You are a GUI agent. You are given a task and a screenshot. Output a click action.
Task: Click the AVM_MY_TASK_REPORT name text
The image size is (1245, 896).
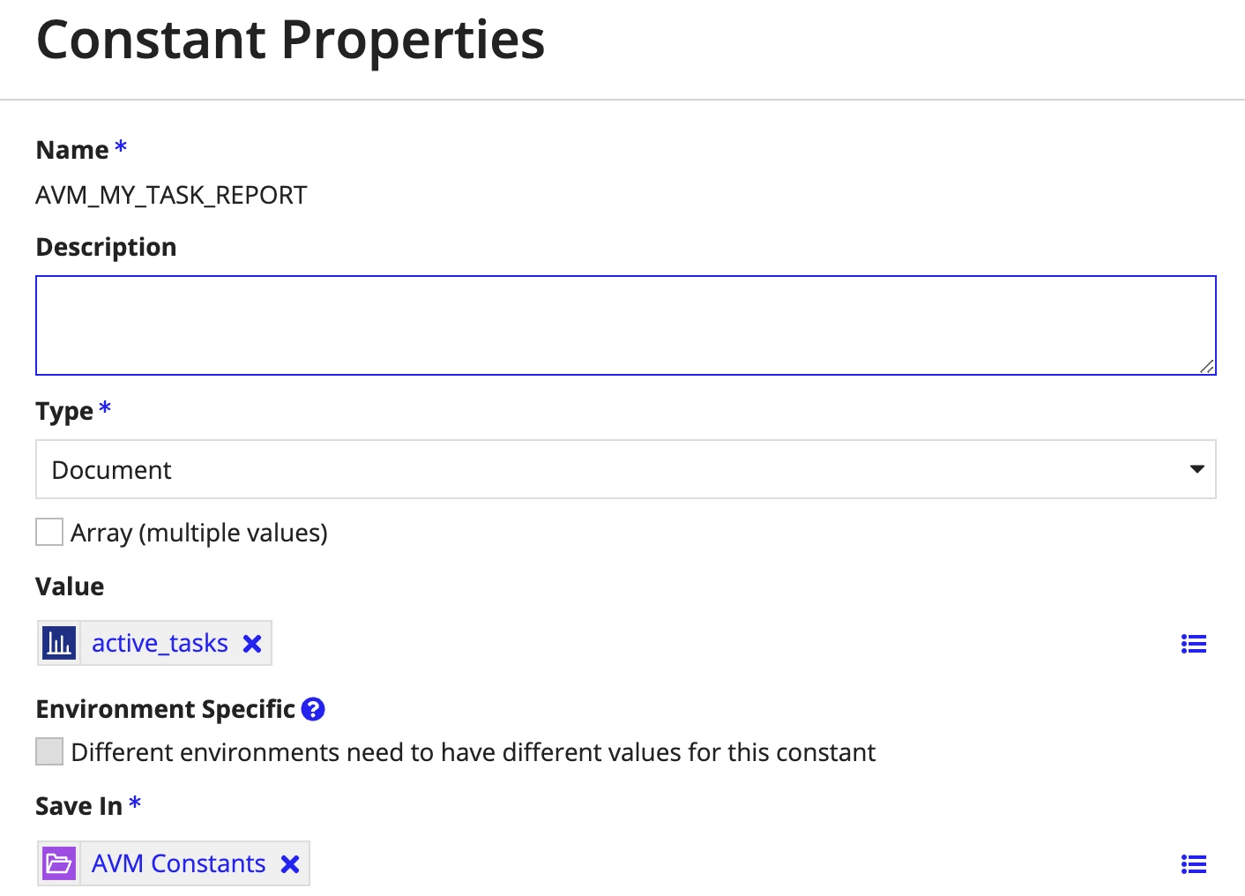tap(171, 195)
